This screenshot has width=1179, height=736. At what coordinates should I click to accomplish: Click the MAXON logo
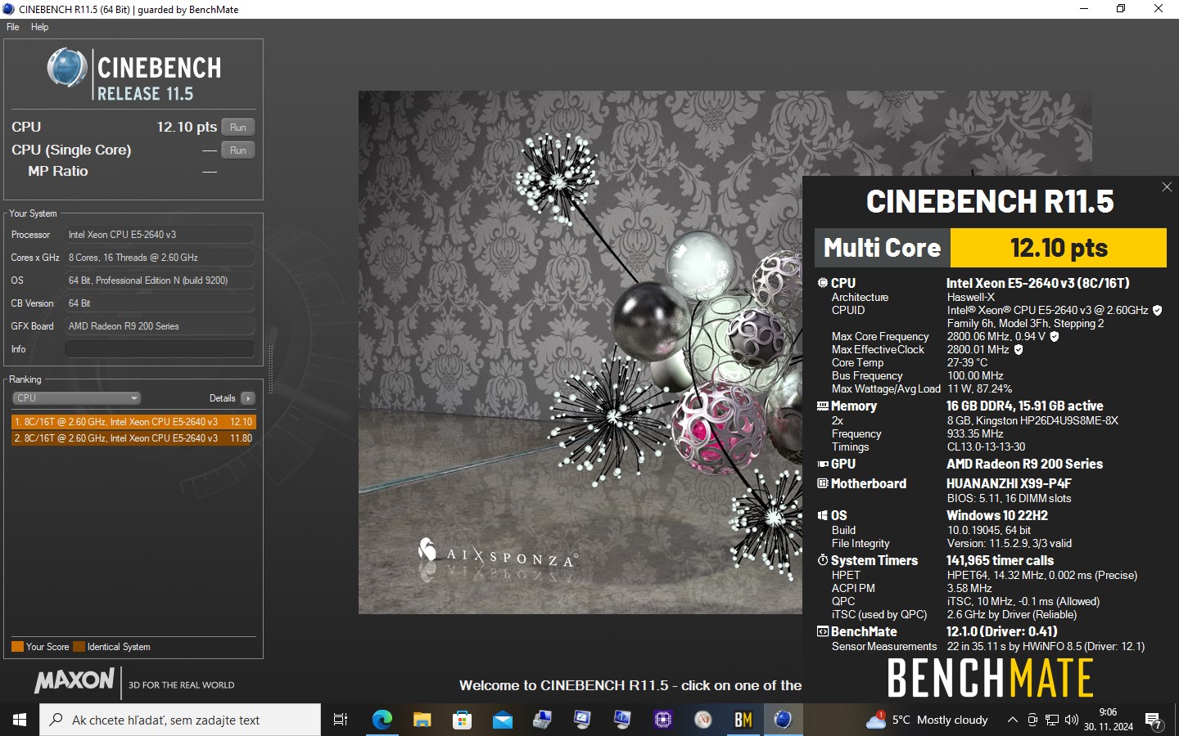[75, 680]
